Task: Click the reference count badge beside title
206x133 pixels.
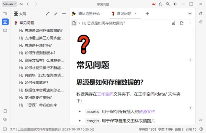Action: [x=191, y=60]
